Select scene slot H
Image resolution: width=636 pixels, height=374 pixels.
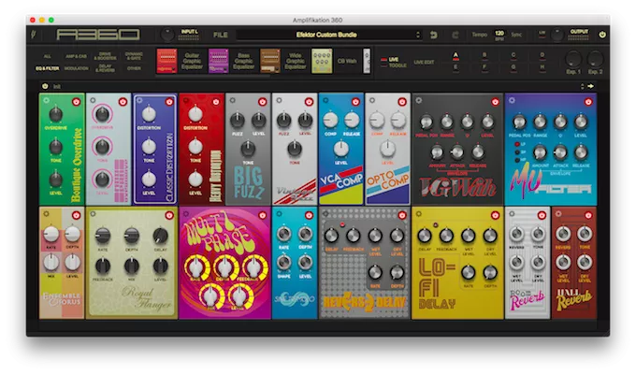click(x=542, y=67)
